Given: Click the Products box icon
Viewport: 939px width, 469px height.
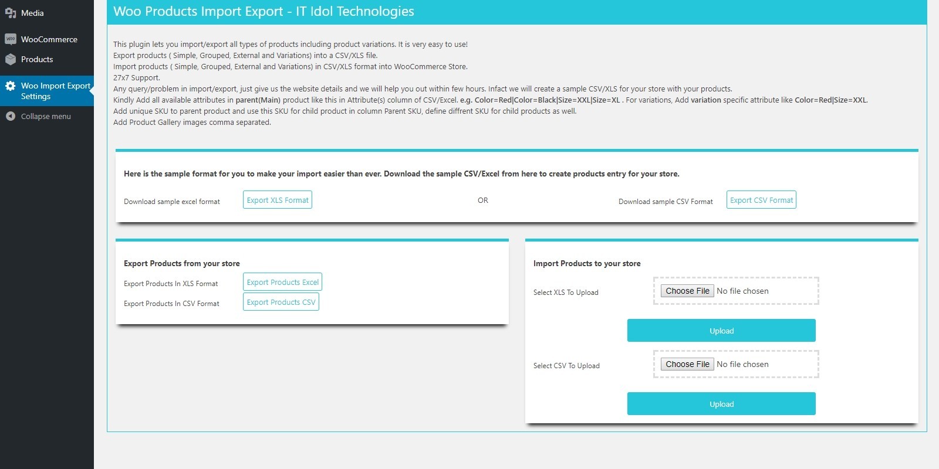Looking at the screenshot, I should [11, 59].
